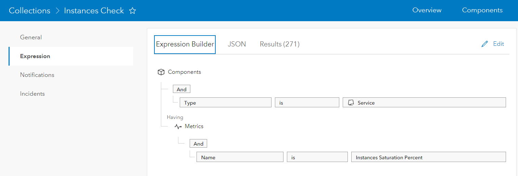
Task: Click the breadcrumb chevron separator
Action: pos(57,11)
